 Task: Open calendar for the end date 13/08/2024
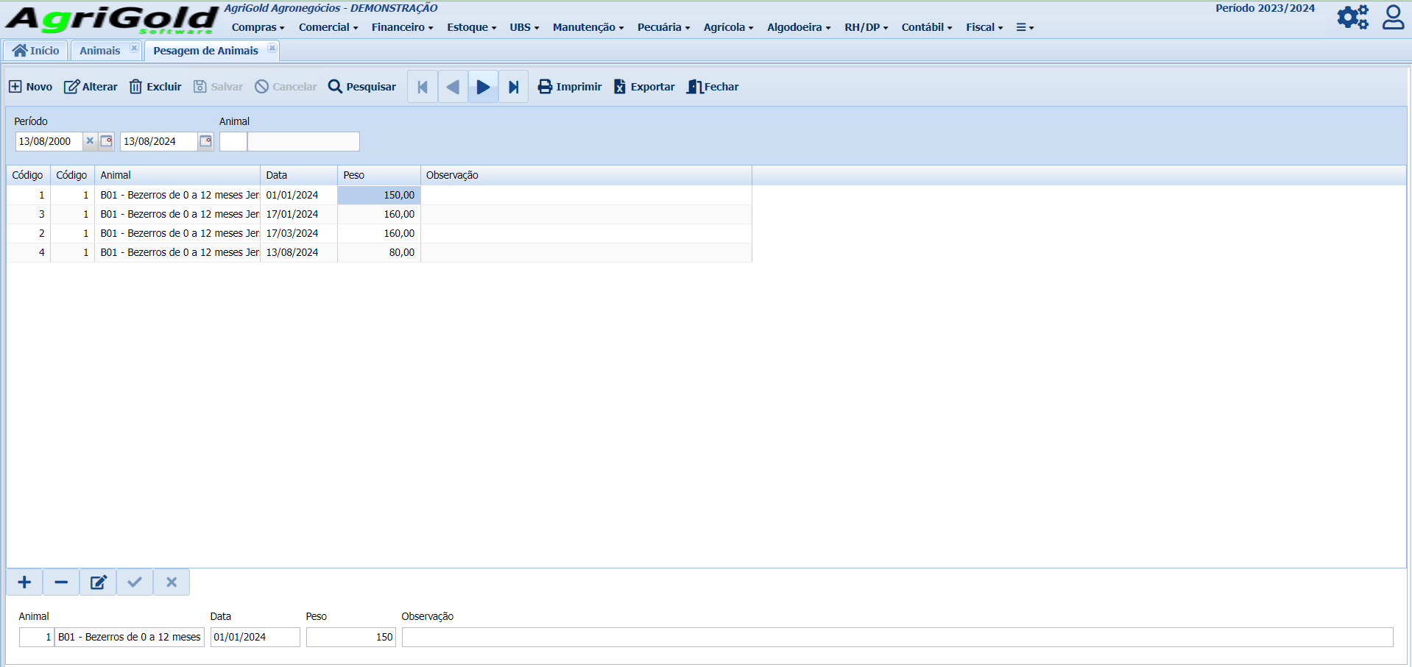(205, 141)
